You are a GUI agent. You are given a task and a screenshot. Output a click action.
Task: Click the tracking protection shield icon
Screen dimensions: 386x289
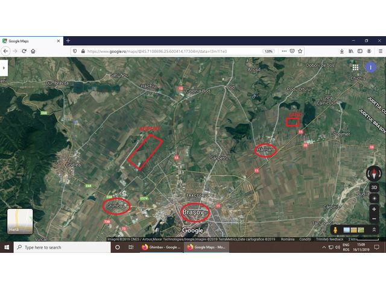click(75, 51)
